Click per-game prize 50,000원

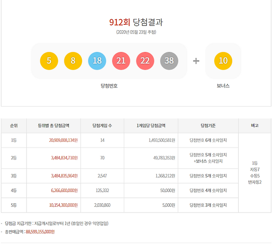(168, 190)
